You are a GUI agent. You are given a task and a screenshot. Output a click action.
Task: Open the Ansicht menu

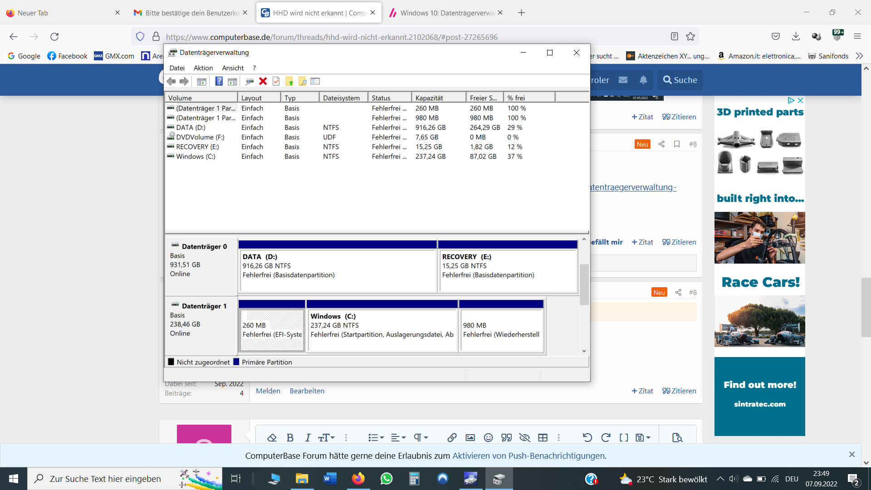click(x=233, y=68)
